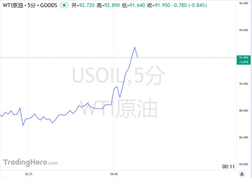Image resolution: width=252 pixels, height=178 pixels.
Task: Open the TradingHero.com logo link
Action: (x=30, y=162)
